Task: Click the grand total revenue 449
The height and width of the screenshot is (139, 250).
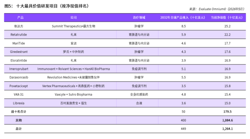Action: tap(183, 129)
